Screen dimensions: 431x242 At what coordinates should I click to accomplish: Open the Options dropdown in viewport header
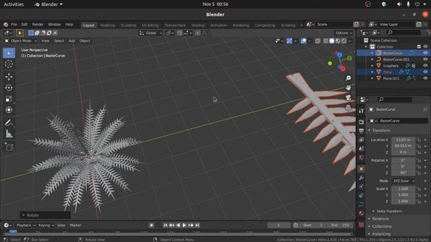pos(343,33)
